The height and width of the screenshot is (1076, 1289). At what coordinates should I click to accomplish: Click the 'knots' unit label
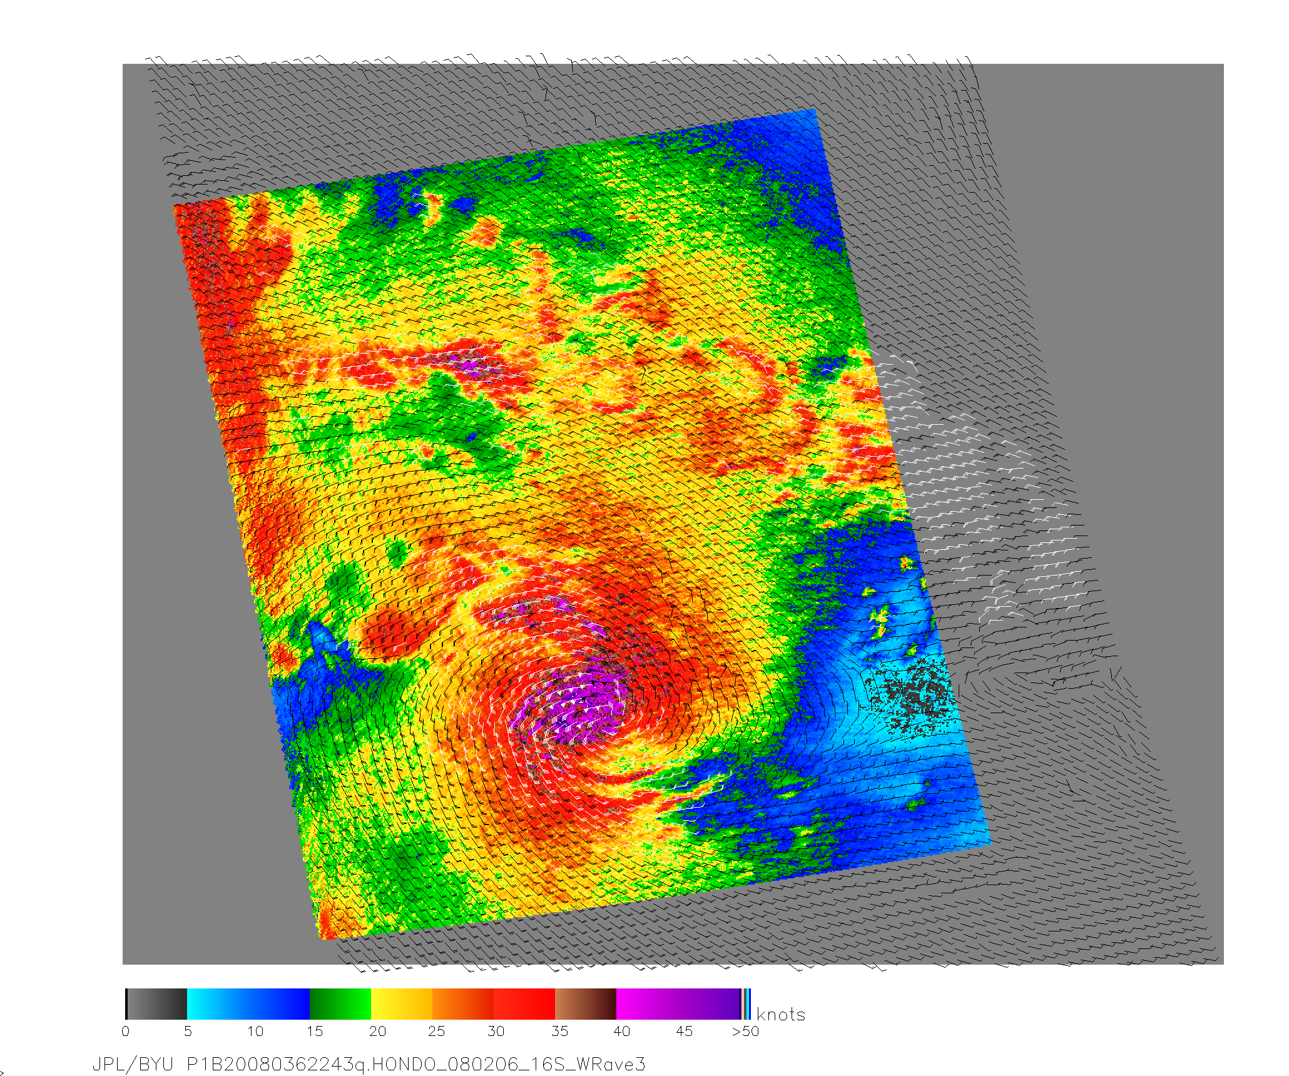pyautogui.click(x=781, y=1015)
